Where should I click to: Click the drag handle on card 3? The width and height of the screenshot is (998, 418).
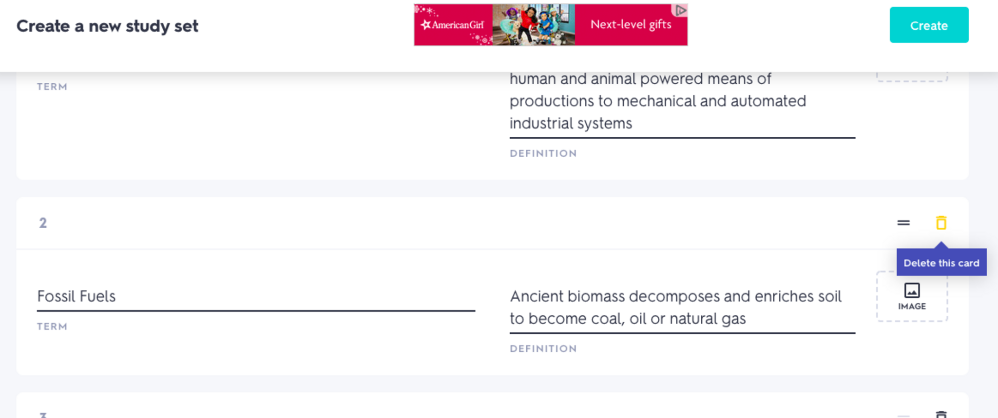tap(903, 416)
